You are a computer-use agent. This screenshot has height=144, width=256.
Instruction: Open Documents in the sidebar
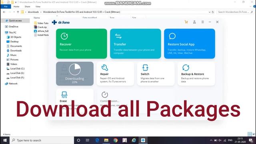click(x=16, y=46)
